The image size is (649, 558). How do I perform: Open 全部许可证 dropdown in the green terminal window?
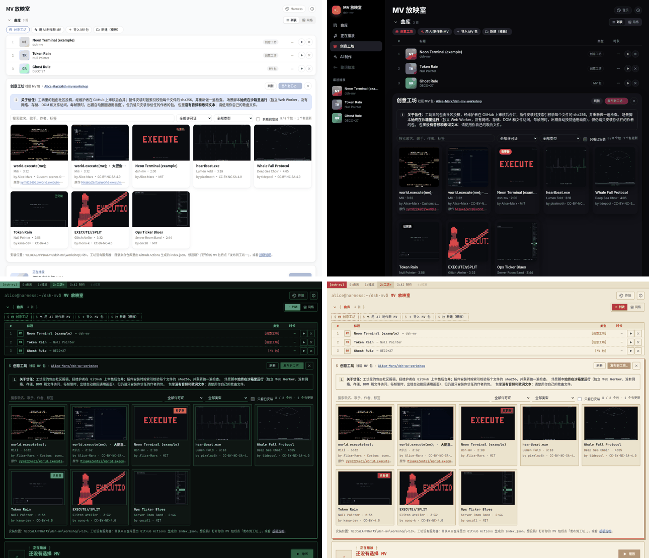click(185, 398)
